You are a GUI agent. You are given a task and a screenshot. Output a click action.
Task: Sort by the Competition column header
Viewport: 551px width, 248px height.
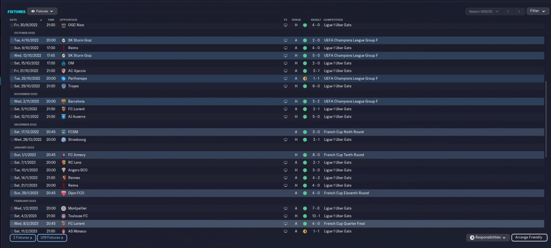(x=333, y=20)
